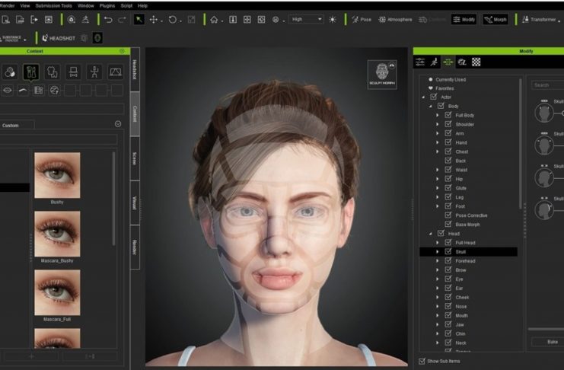Select the clothing content category icon

click(53, 72)
